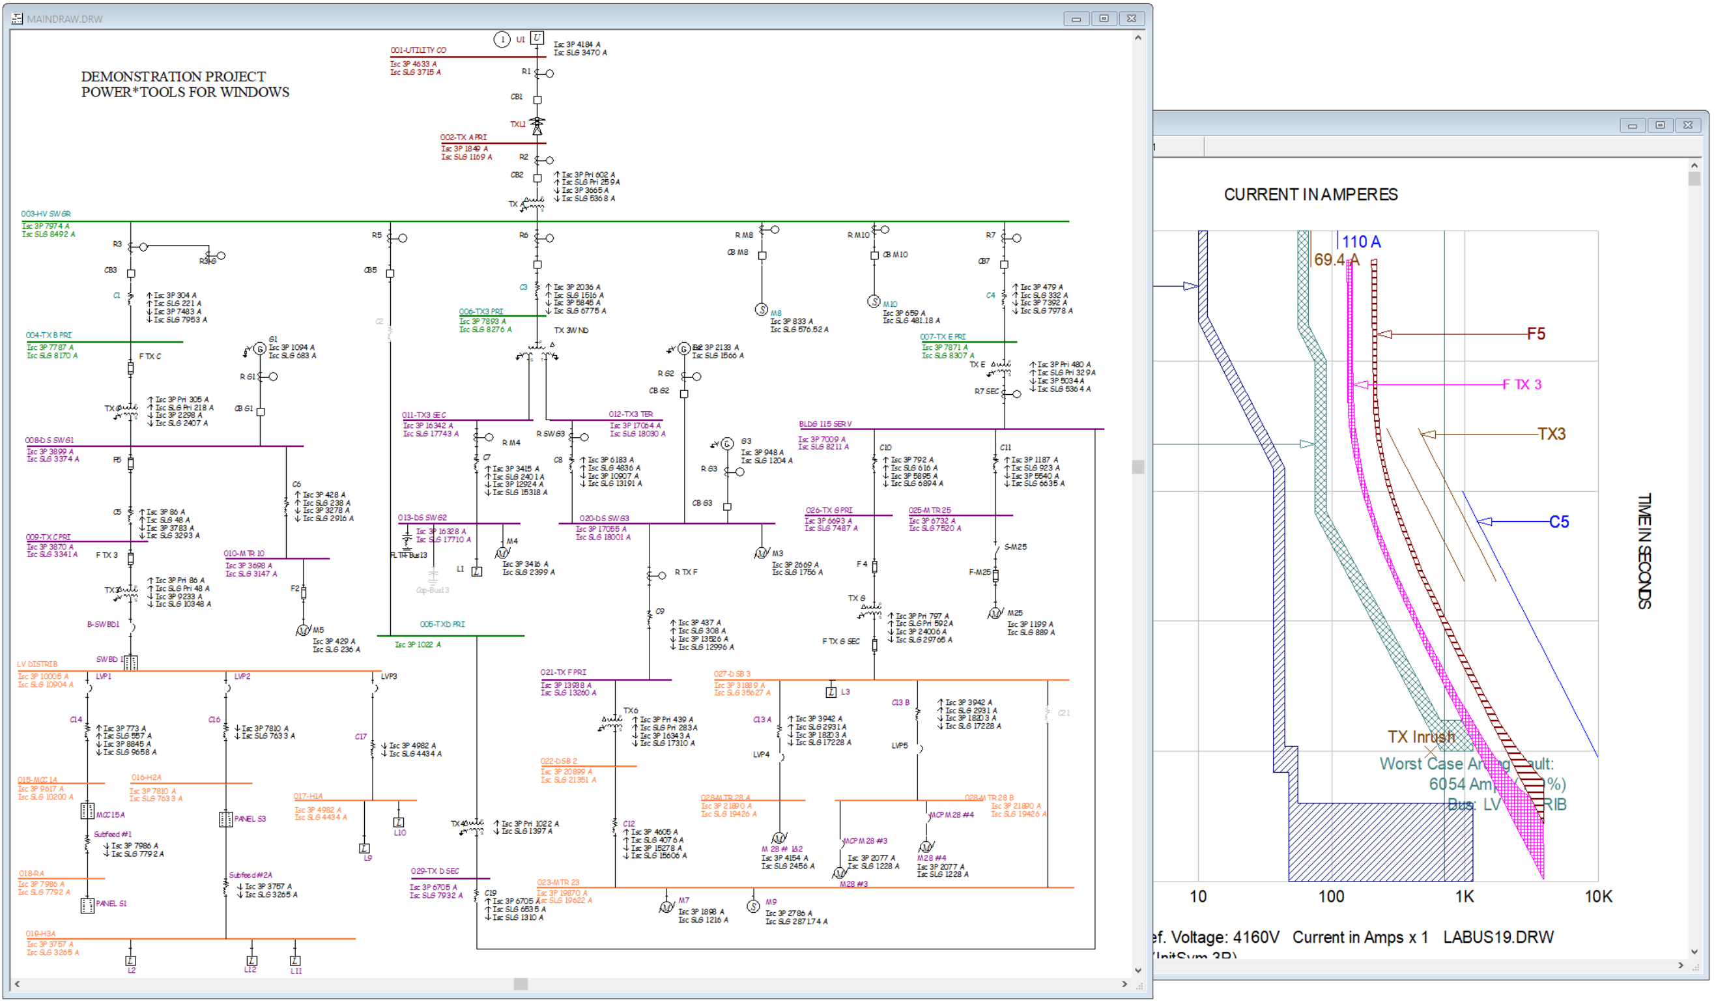Select the U1 utility source symbol
Screen dimensions: 1716x1004
537,38
